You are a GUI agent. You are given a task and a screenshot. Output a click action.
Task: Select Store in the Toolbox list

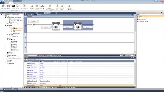pos(150,16)
